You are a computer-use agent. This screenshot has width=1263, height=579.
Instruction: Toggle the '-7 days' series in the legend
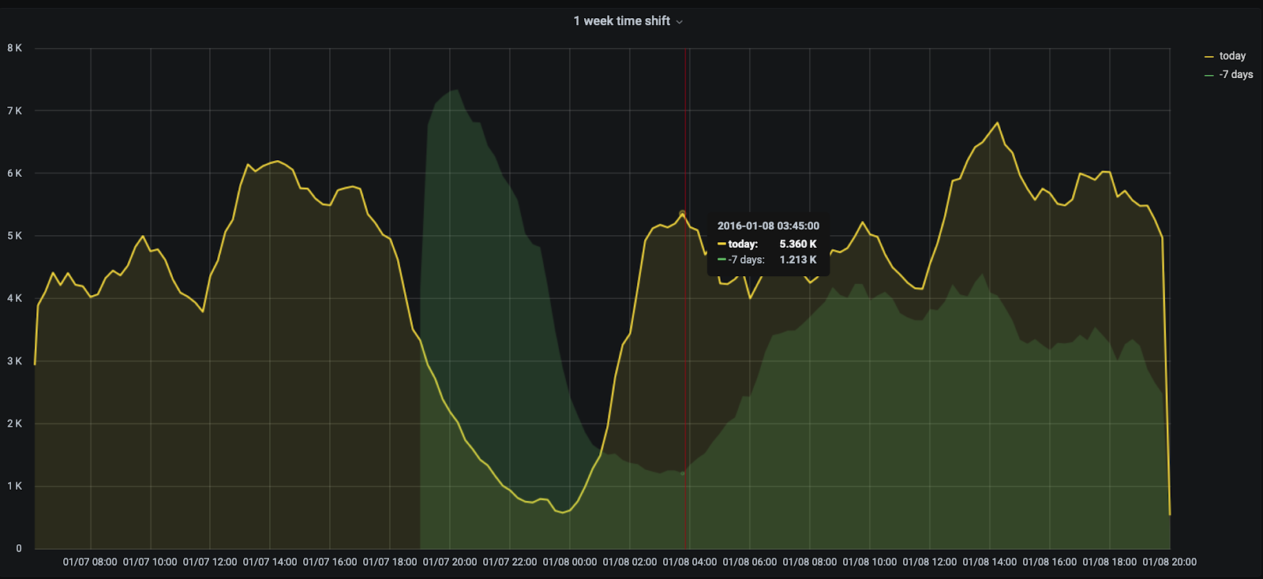[1236, 75]
